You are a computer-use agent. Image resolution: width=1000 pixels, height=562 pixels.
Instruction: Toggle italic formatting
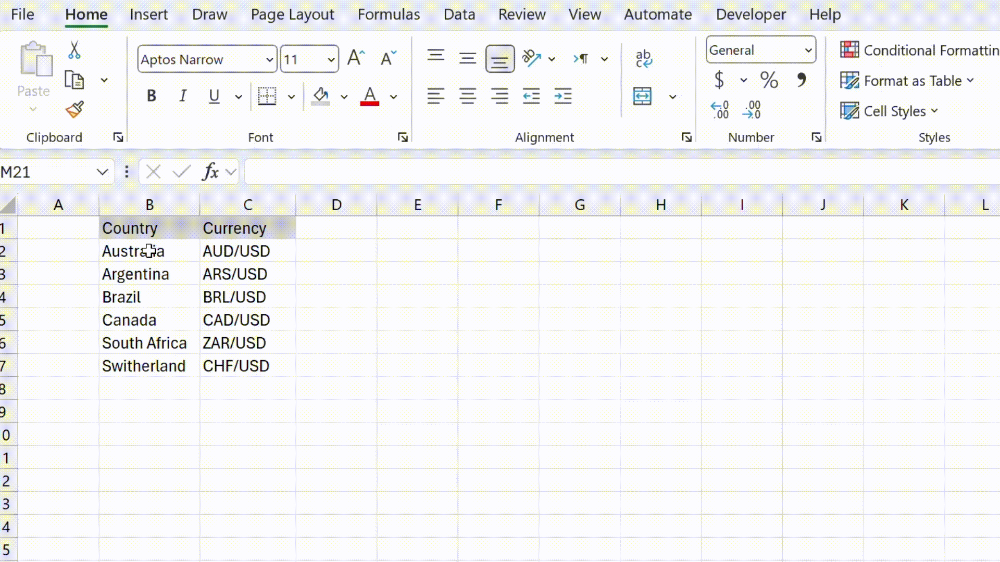coord(182,96)
